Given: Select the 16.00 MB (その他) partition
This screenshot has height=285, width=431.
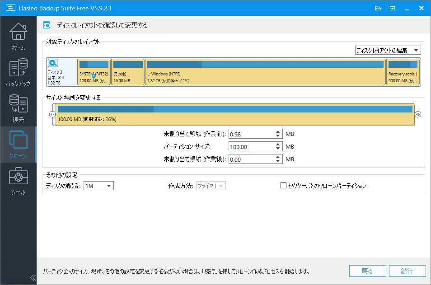Looking at the screenshot, I should (128, 72).
